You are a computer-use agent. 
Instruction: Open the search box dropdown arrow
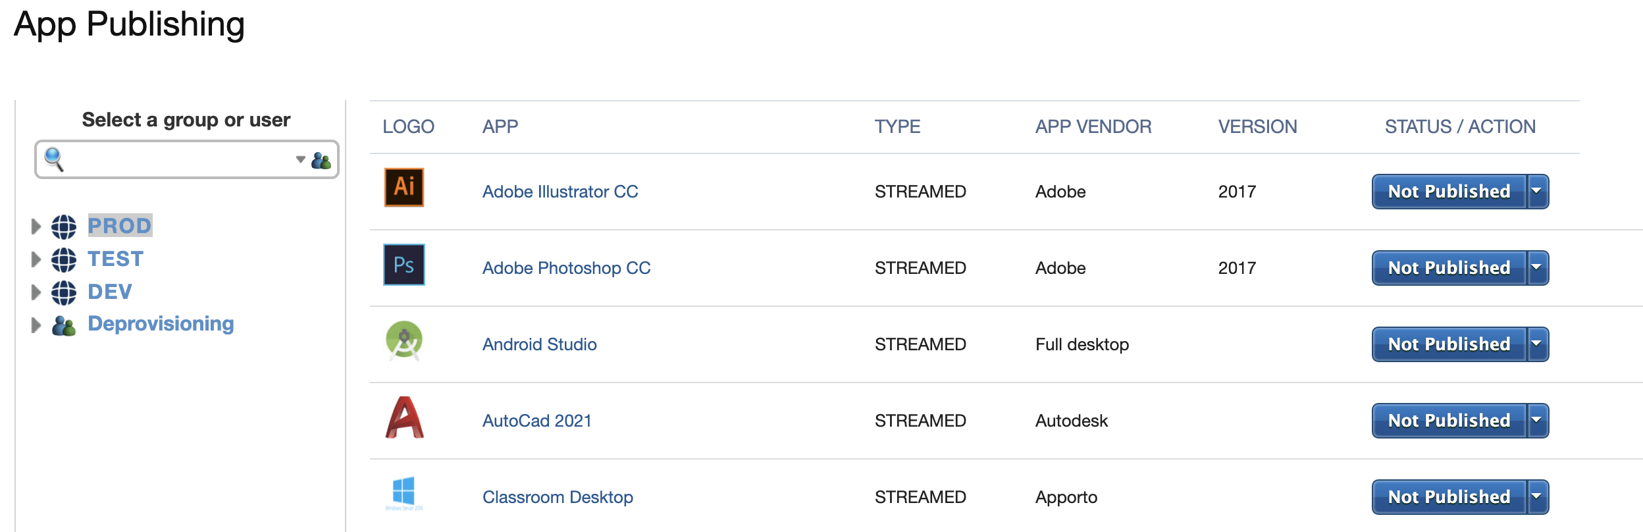300,159
